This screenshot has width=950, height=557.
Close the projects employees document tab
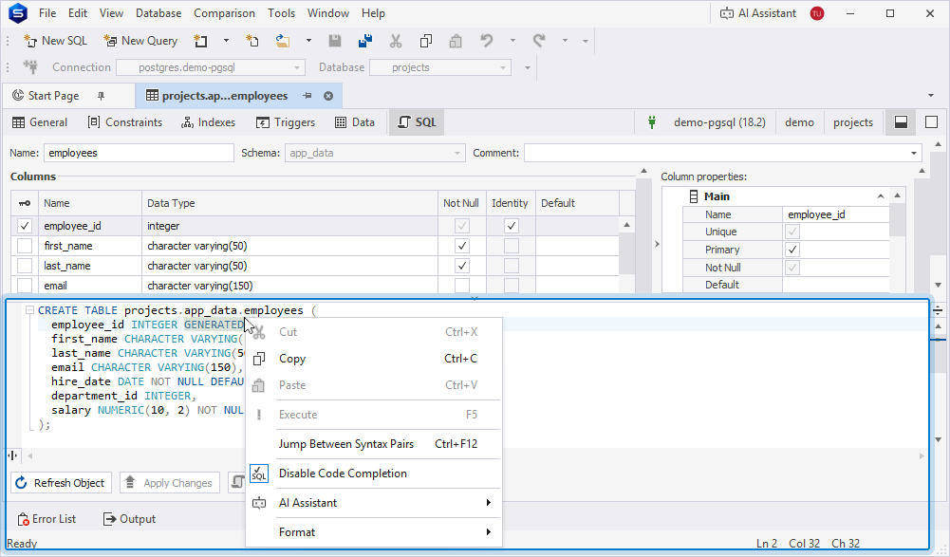point(328,96)
